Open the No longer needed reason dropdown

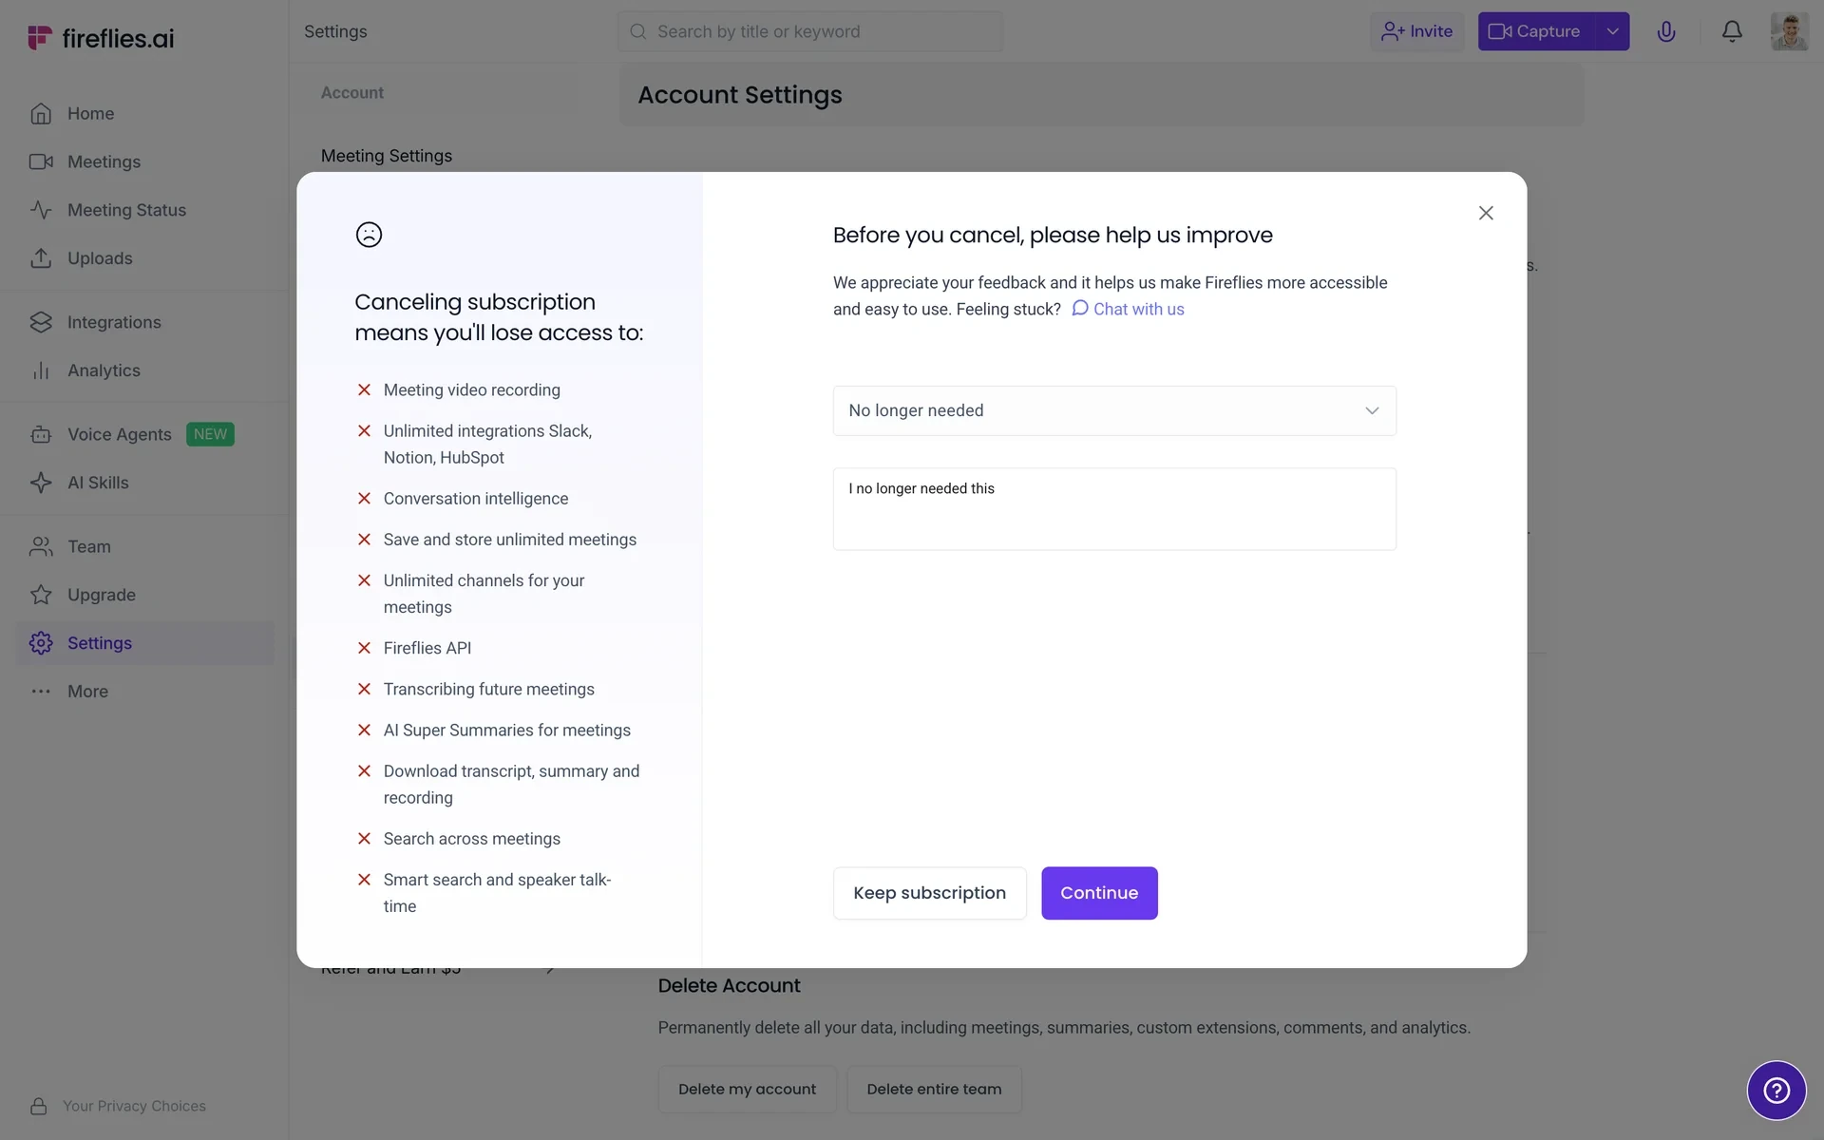click(x=1114, y=410)
